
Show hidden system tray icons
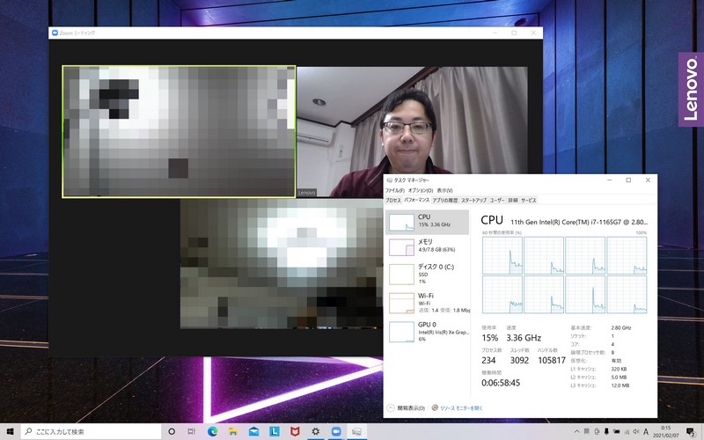(x=576, y=431)
